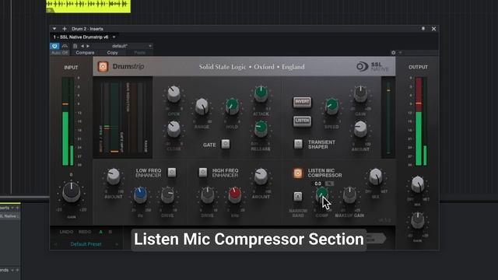Screen dimensions: 498x280
Task: Toggle the NARROW BAND button
Action: [x=297, y=197]
